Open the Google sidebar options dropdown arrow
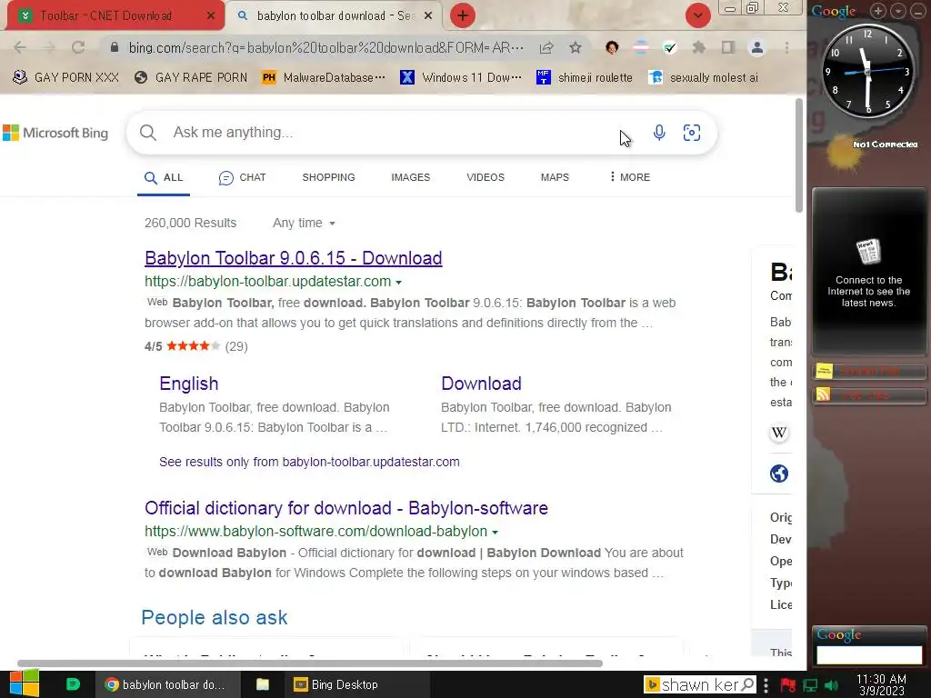The image size is (931, 698). pos(897,11)
